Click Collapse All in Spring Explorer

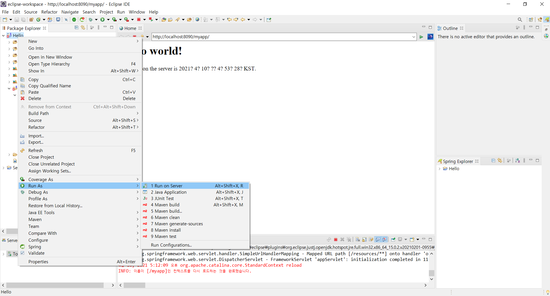(493, 161)
